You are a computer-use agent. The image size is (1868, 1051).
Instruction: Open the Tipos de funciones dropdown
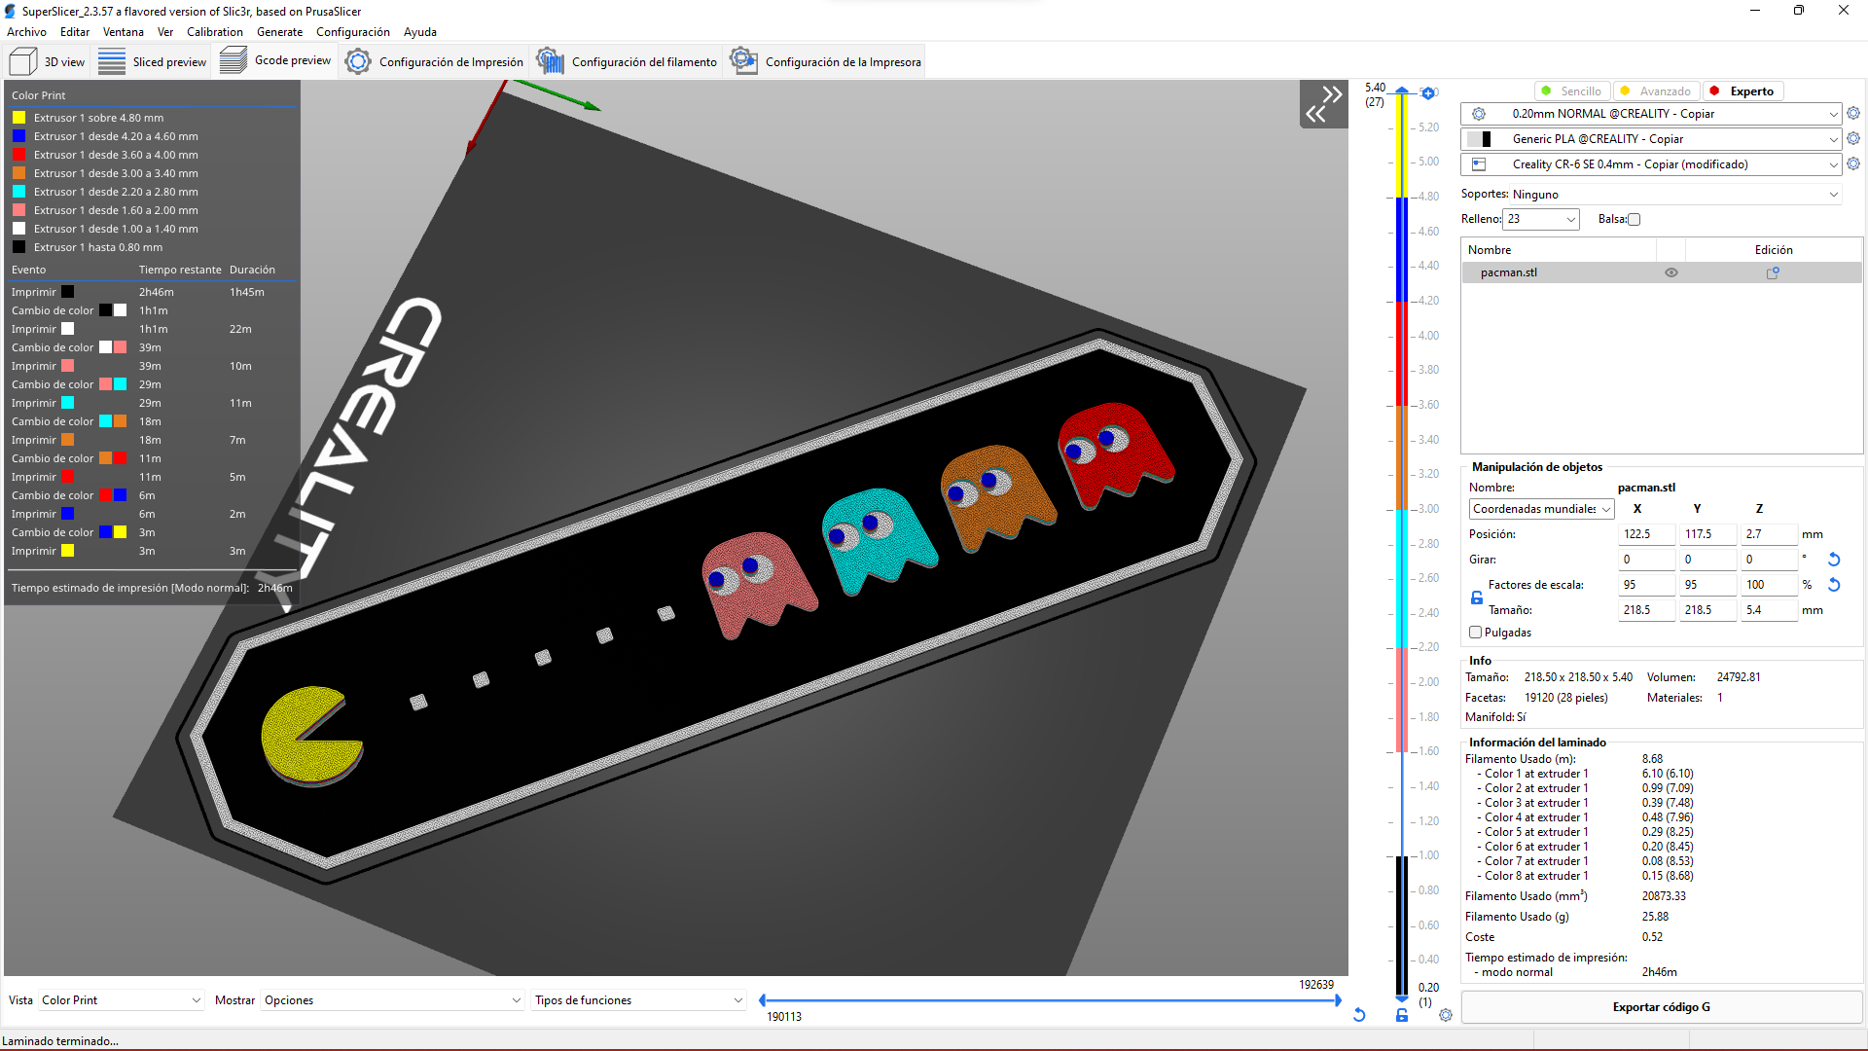pos(638,1000)
